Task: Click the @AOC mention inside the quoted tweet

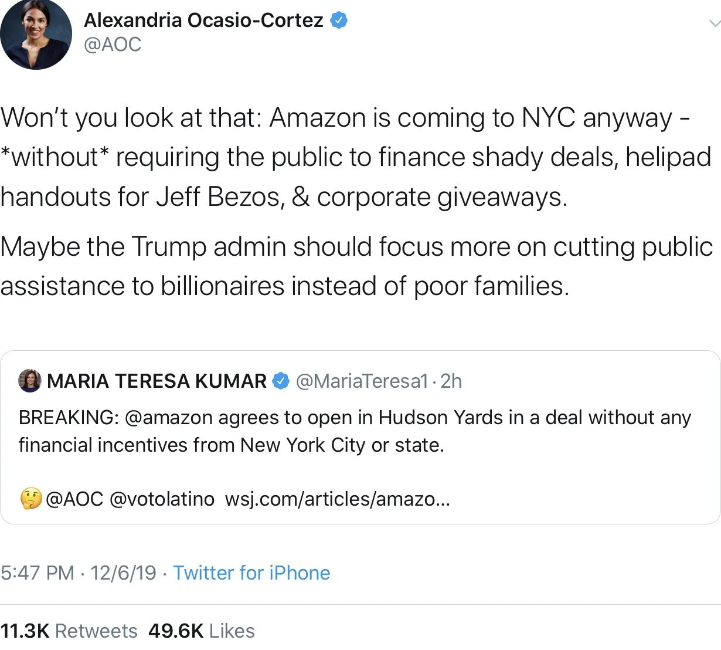Action: 74,499
